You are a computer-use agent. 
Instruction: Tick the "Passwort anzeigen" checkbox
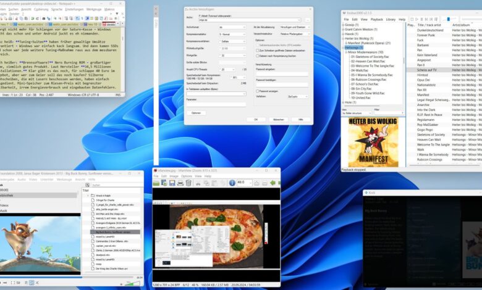[257, 91]
